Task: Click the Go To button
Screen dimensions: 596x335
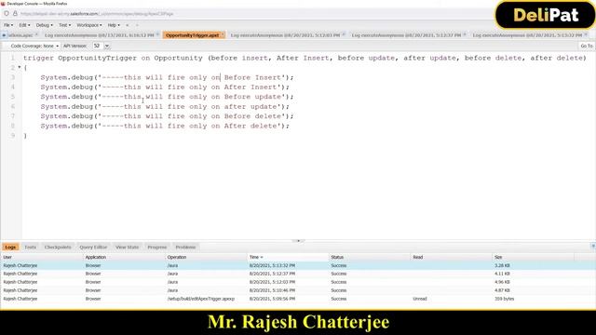Action: pos(587,46)
